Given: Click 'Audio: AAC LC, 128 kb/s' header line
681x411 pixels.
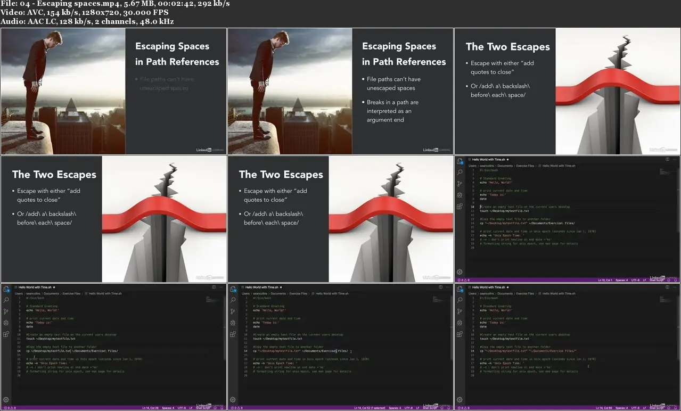Looking at the screenshot, I should click(x=87, y=21).
